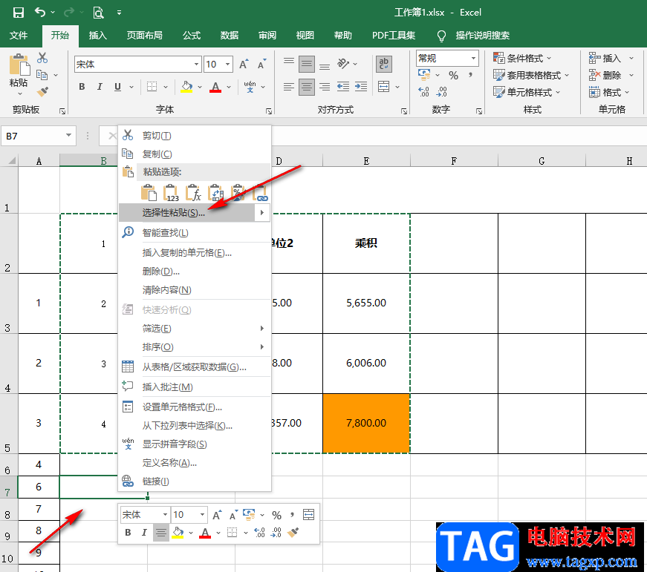
Task: Toggle ribbon Middle vertical alignment
Action: coord(307,64)
